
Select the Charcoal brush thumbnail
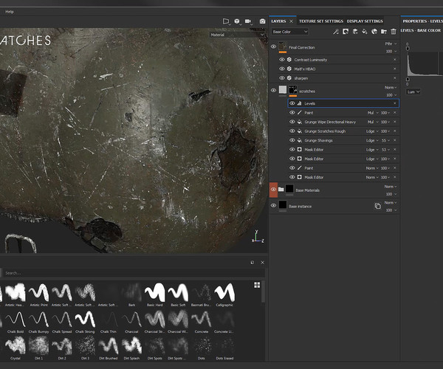[x=131, y=320]
